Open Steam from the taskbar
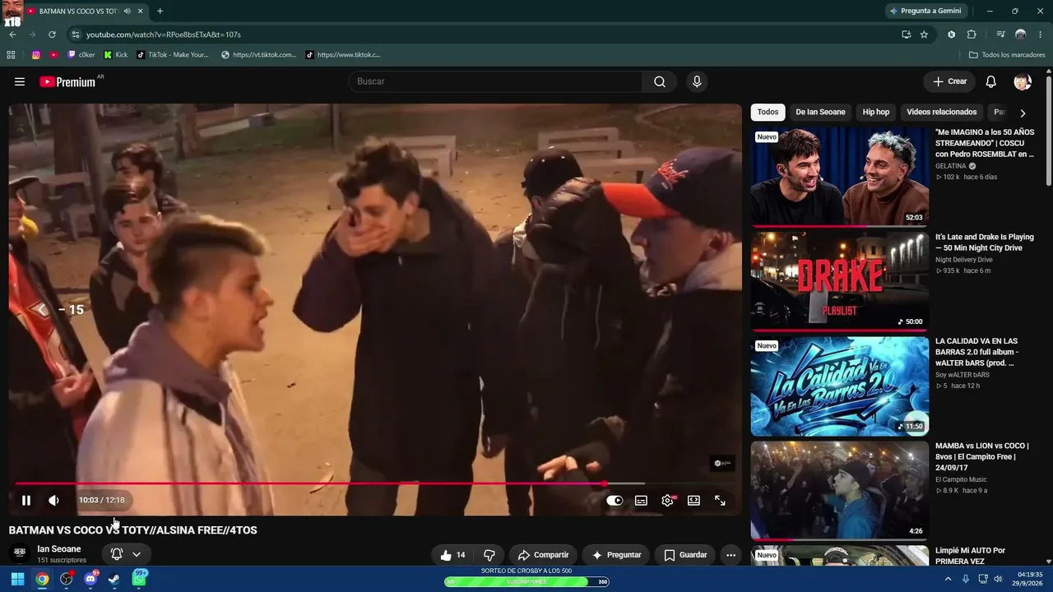 (x=114, y=579)
